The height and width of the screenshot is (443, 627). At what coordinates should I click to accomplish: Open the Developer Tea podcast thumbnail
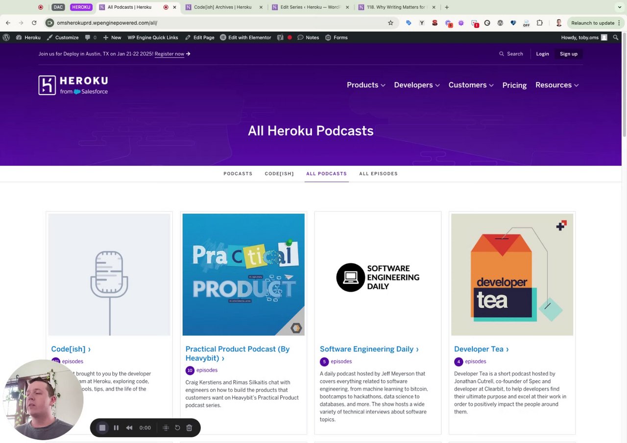(x=512, y=275)
